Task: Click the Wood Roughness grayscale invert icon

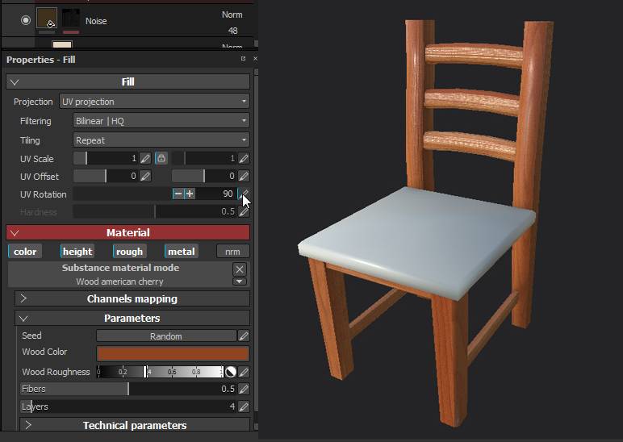Action: pyautogui.click(x=230, y=372)
